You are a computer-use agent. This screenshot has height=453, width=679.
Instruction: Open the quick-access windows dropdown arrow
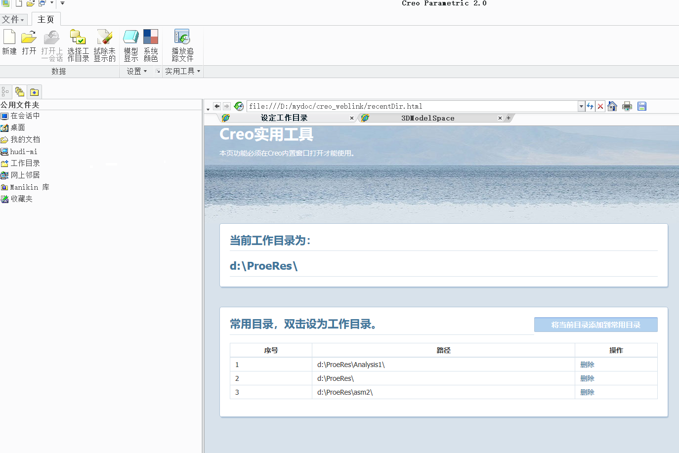coord(51,3)
